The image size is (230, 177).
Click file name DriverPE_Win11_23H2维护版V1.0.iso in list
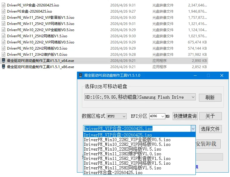click(x=37, y=55)
